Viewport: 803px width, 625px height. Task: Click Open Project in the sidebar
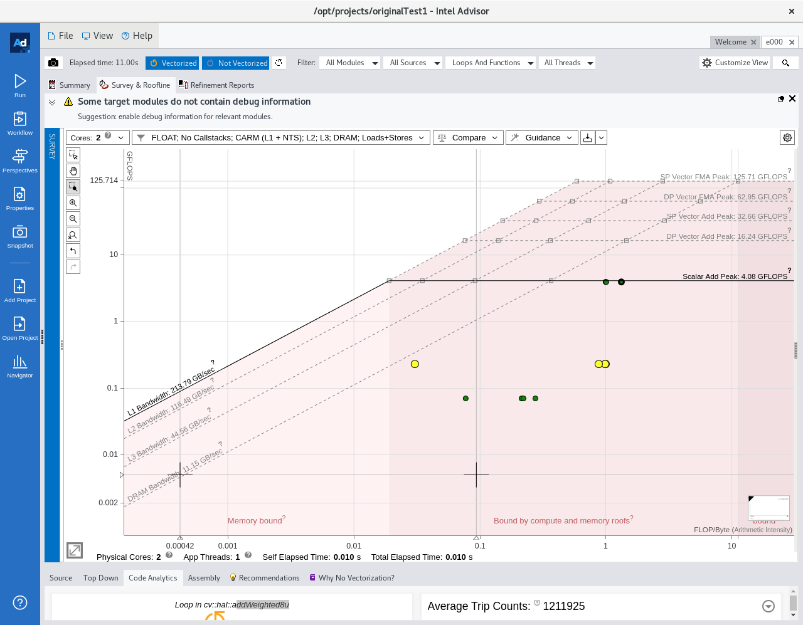[20, 328]
